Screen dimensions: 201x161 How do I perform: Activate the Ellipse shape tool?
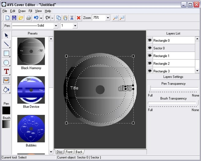point(6,62)
